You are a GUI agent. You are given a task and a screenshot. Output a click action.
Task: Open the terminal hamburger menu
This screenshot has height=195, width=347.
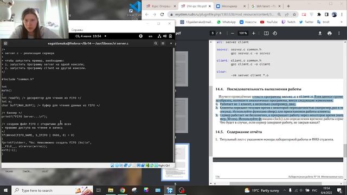[163, 43]
